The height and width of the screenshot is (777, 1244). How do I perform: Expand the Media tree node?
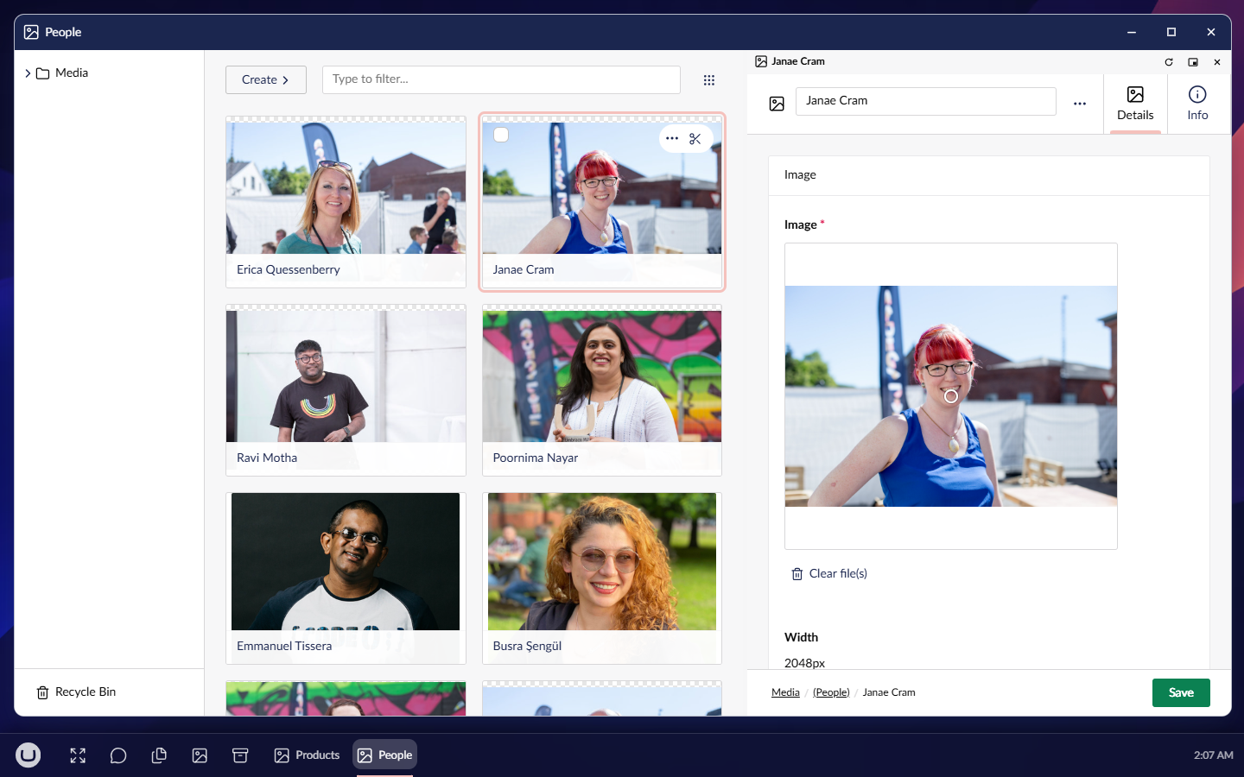coord(28,73)
